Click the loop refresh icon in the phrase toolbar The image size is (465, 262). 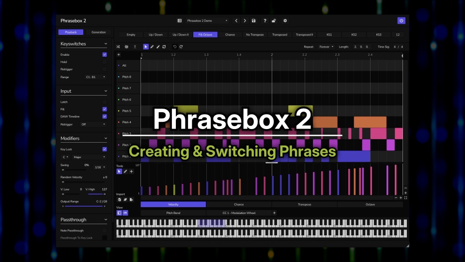[x=164, y=47]
